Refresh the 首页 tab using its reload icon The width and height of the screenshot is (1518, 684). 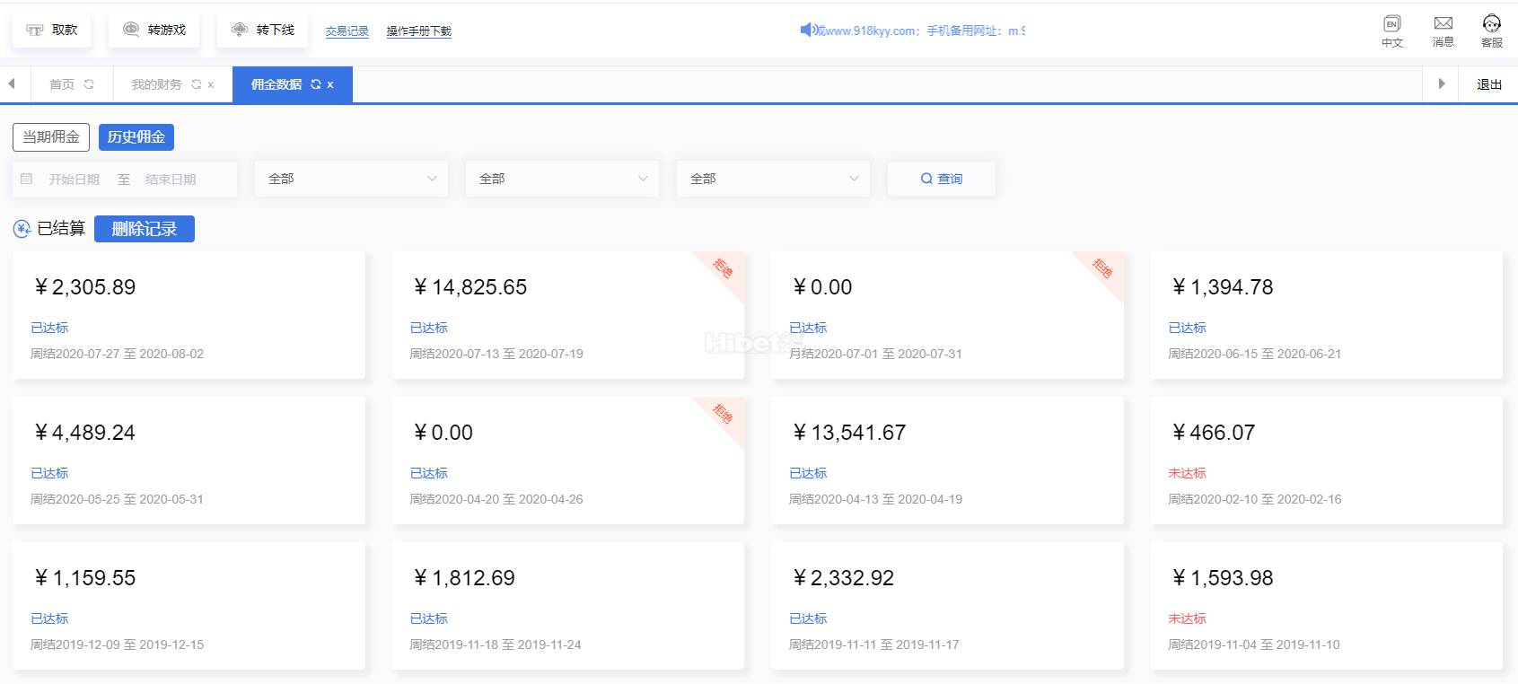click(89, 84)
